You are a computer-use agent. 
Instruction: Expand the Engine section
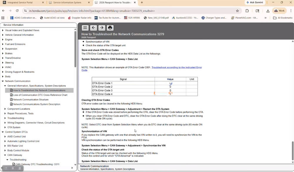3,40
